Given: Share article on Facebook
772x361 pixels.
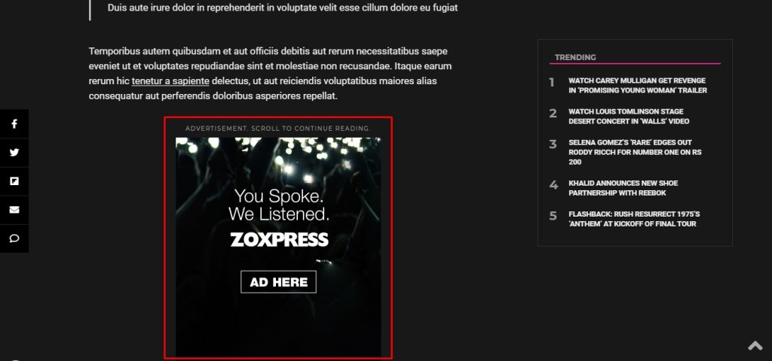Looking at the screenshot, I should [x=14, y=124].
